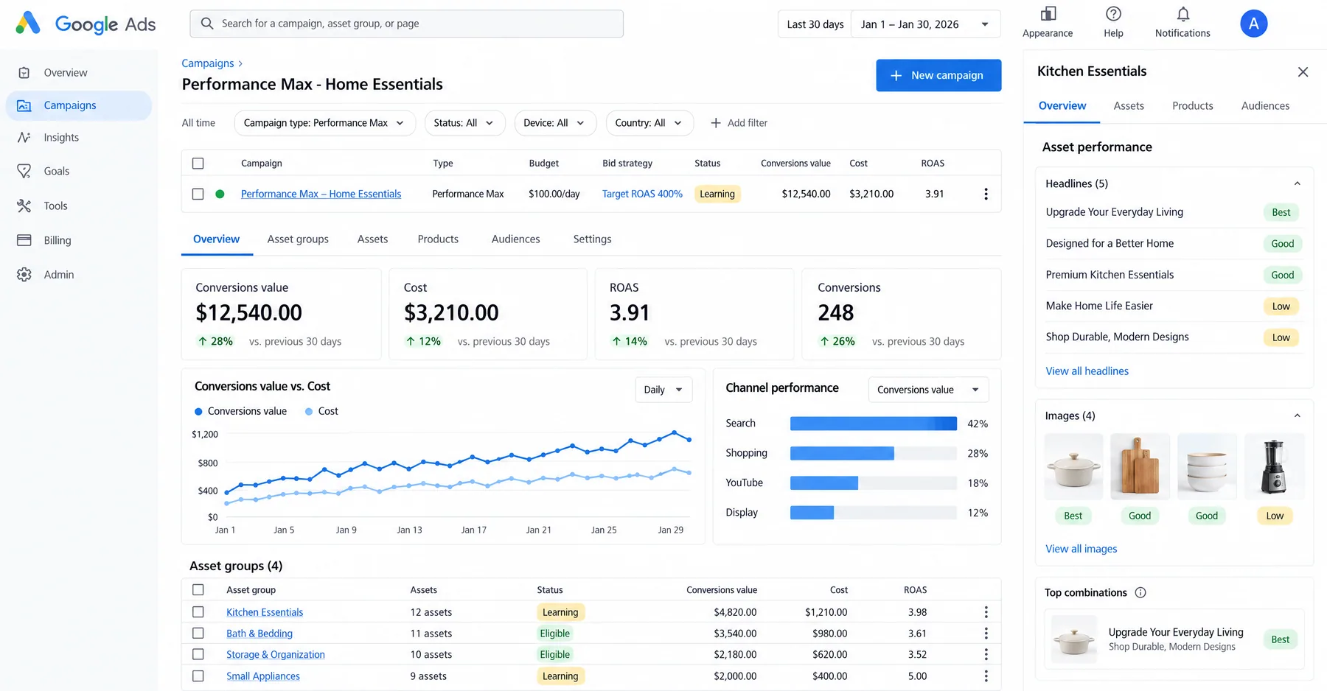
Task: Open the Overview sidebar icon
Action: [24, 73]
